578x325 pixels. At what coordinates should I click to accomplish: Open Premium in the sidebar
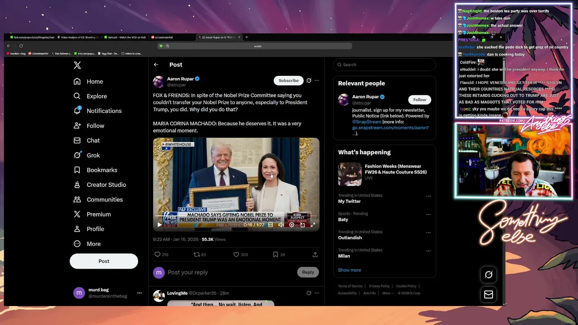pos(92,214)
